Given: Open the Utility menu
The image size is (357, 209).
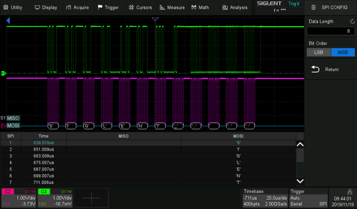Looking at the screenshot, I should pyautogui.click(x=13, y=7).
